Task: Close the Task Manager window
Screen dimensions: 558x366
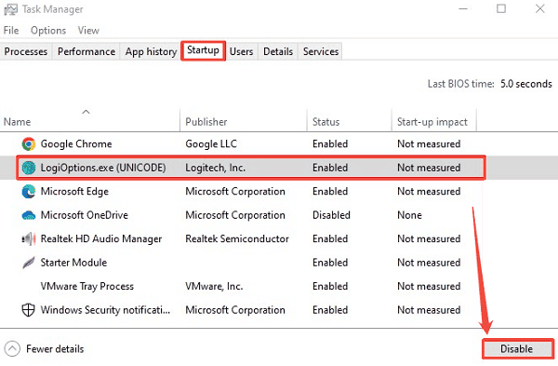Action: tap(539, 9)
